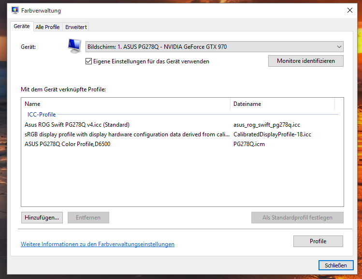Click the Monitore identifizieren button
The width and height of the screenshot is (362, 279).
click(x=305, y=61)
